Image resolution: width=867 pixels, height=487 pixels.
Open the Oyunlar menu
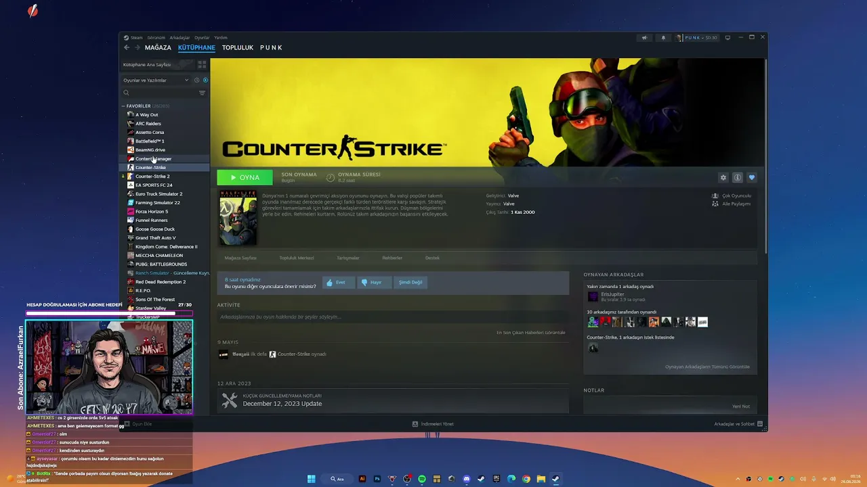tap(202, 38)
